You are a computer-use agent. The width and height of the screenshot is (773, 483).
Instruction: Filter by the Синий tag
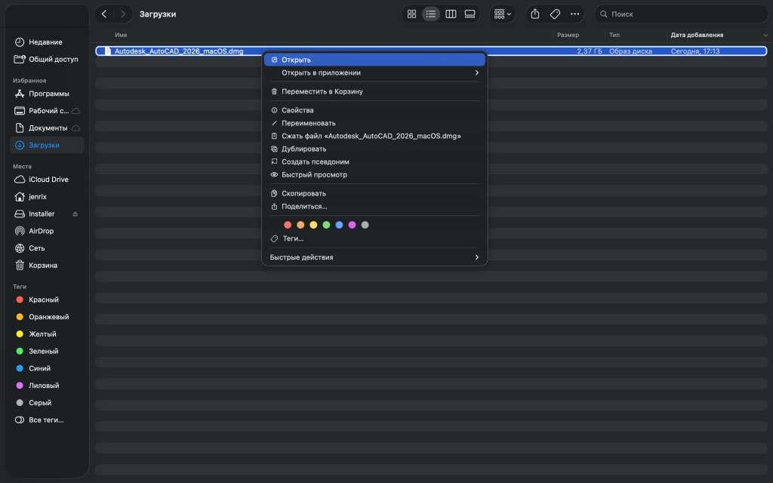47,368
